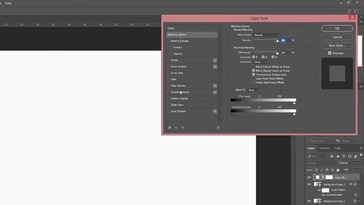Lock transparent pixels in Layers panel

click(316, 170)
